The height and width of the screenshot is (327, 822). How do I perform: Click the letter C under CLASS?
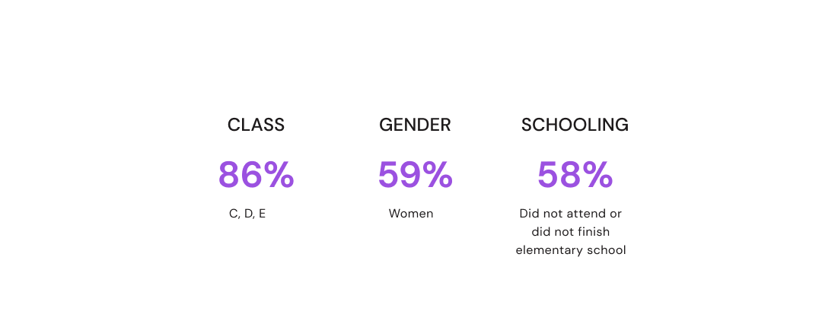pos(234,214)
